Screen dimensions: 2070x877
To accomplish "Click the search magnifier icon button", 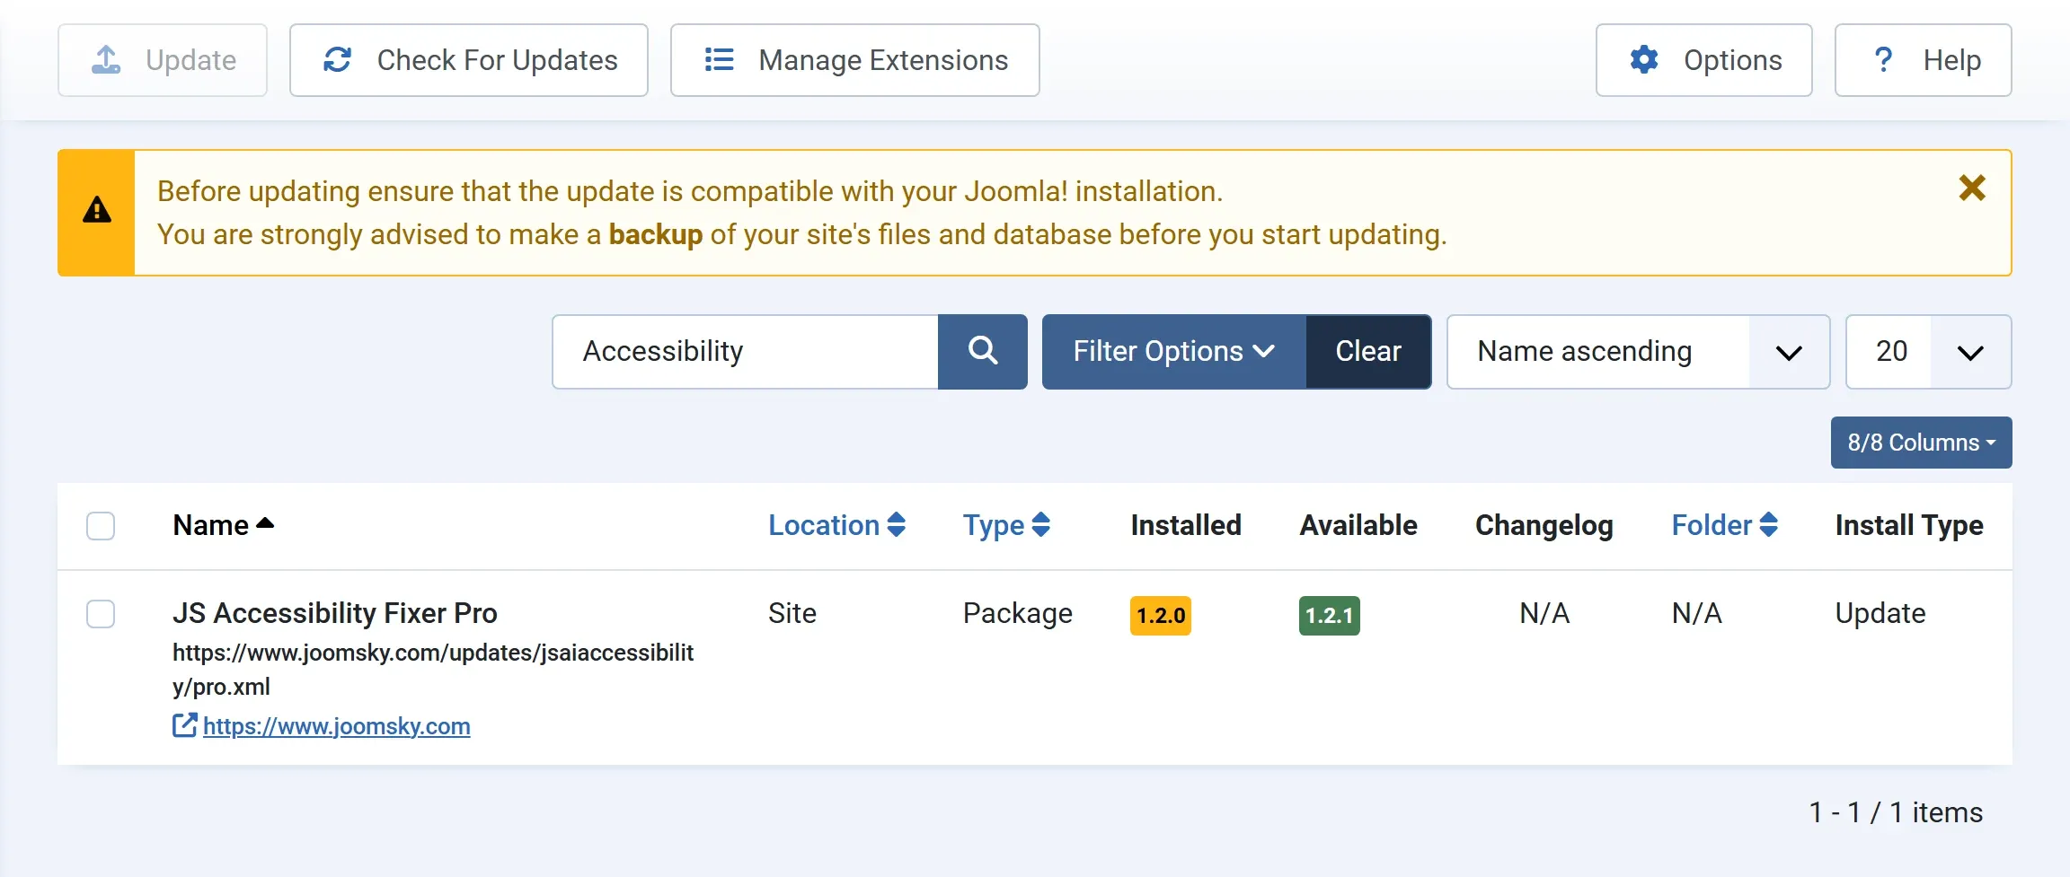I will click(983, 351).
